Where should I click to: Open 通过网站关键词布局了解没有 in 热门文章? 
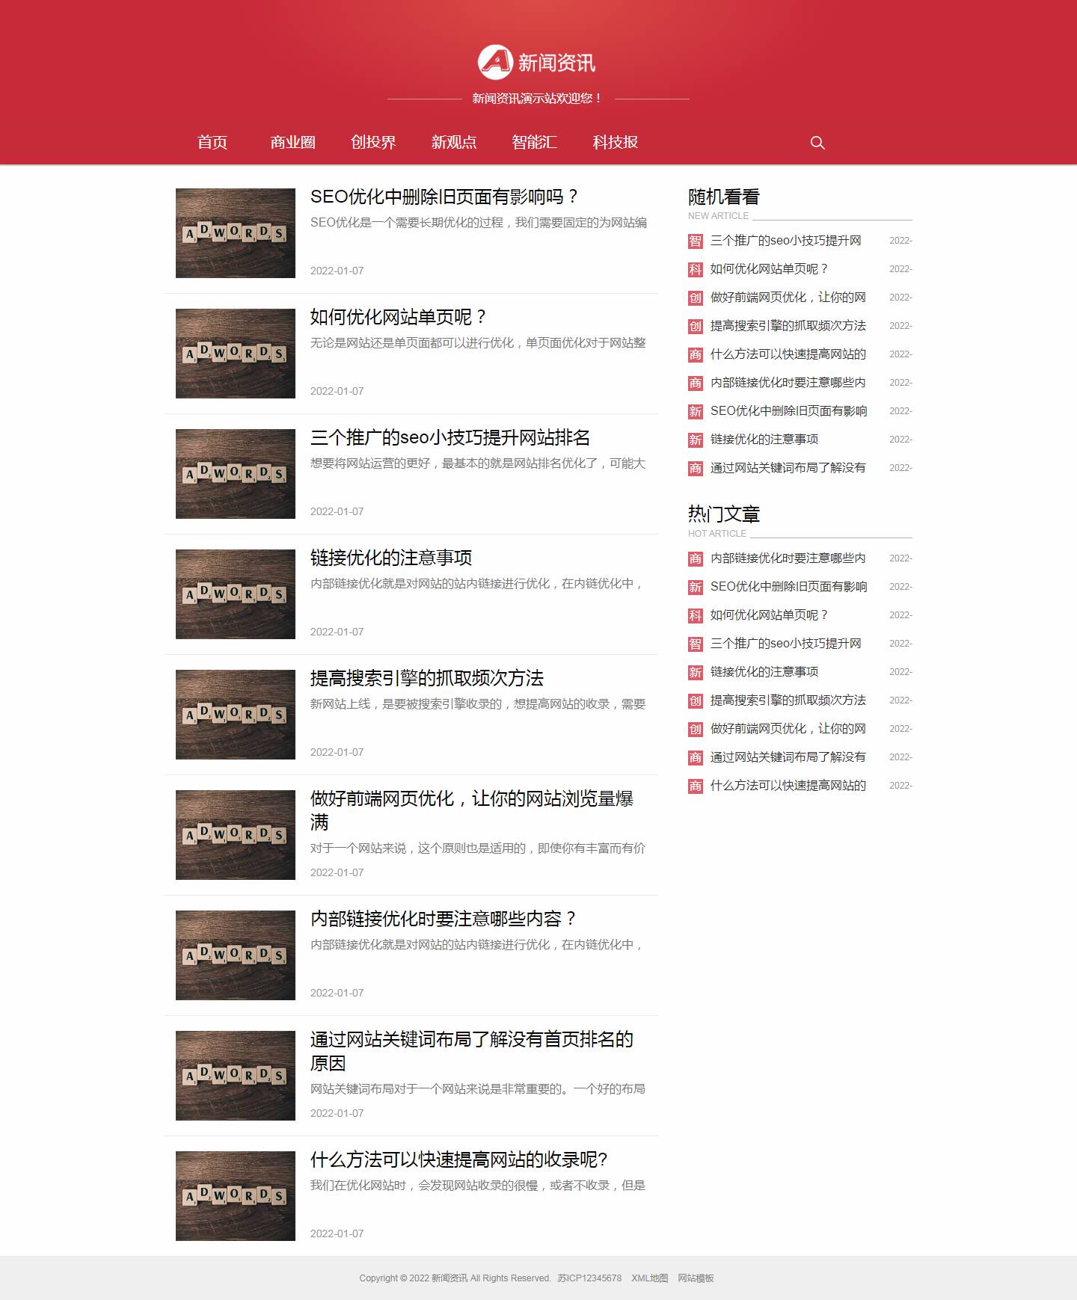(x=788, y=757)
